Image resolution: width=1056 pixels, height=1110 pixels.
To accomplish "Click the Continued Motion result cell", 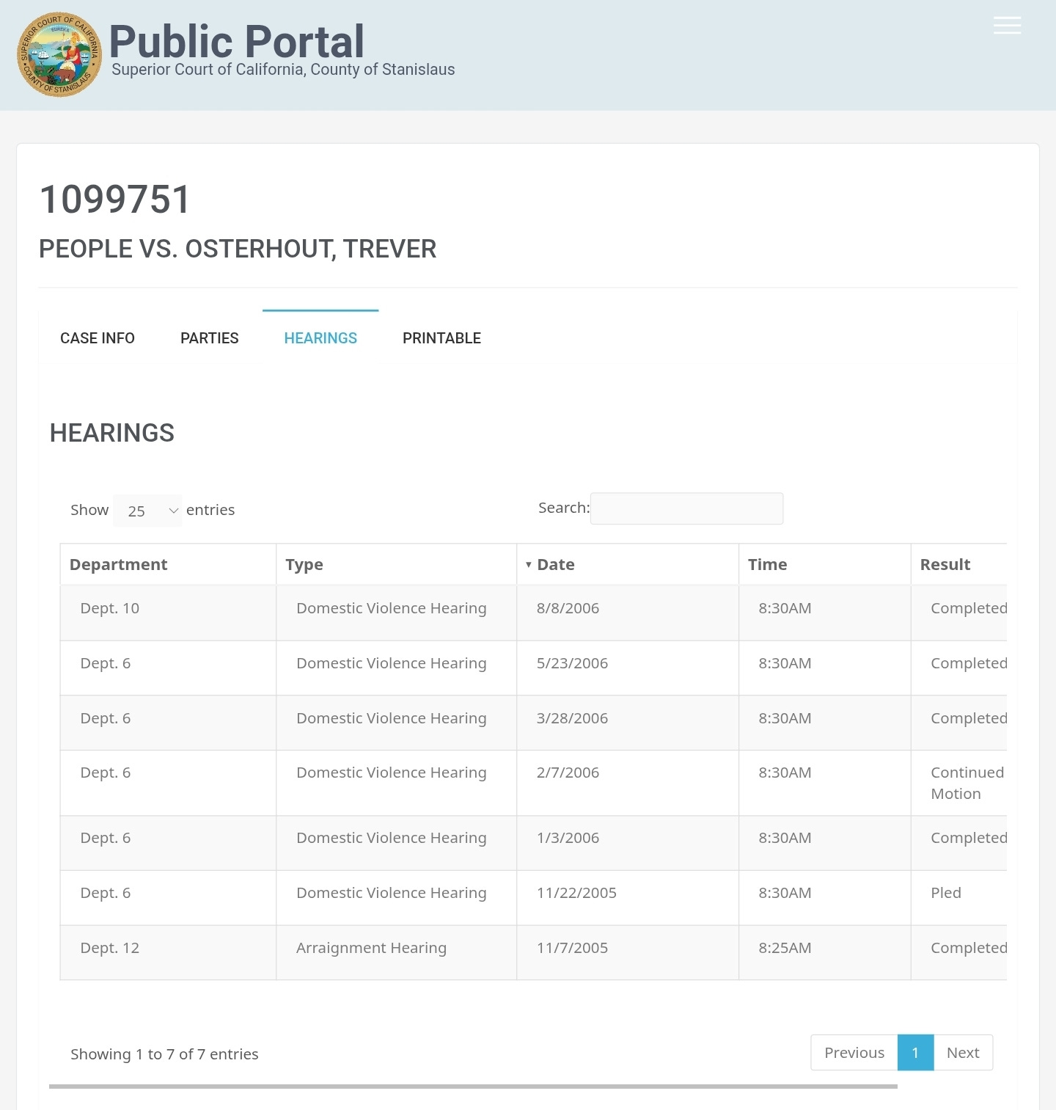I will tap(959, 783).
